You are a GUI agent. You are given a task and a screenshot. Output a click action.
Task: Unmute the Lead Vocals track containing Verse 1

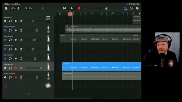click(5, 40)
